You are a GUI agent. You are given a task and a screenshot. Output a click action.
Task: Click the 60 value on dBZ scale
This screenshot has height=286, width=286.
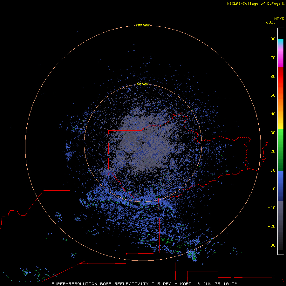point(273,76)
